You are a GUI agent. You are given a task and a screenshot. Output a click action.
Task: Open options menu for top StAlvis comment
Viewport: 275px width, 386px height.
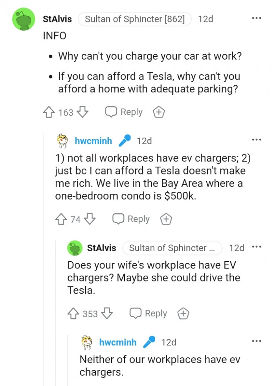pyautogui.click(x=257, y=18)
